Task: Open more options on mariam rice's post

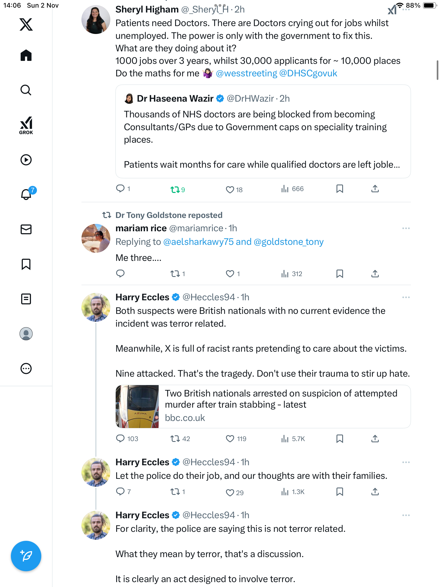Action: pyautogui.click(x=406, y=228)
